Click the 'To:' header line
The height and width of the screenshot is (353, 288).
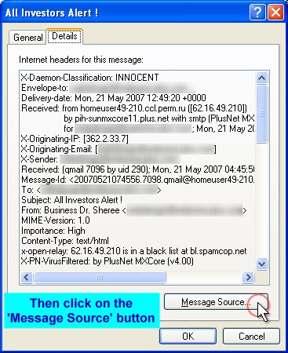point(91,190)
